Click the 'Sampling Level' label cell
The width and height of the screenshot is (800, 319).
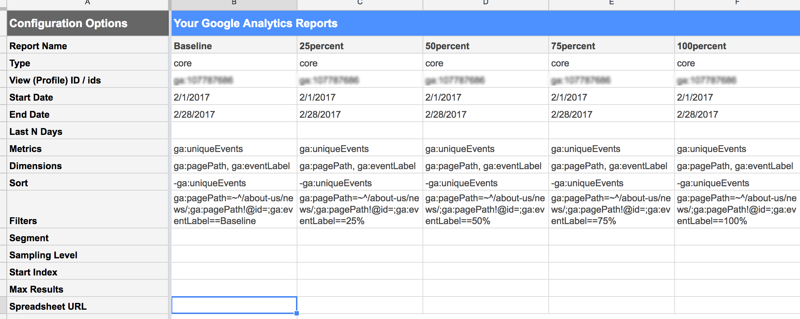(87, 255)
